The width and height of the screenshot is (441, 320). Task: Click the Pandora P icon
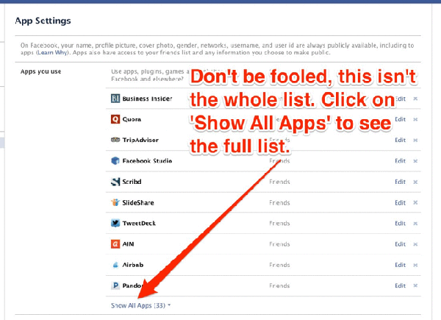pyautogui.click(x=115, y=285)
